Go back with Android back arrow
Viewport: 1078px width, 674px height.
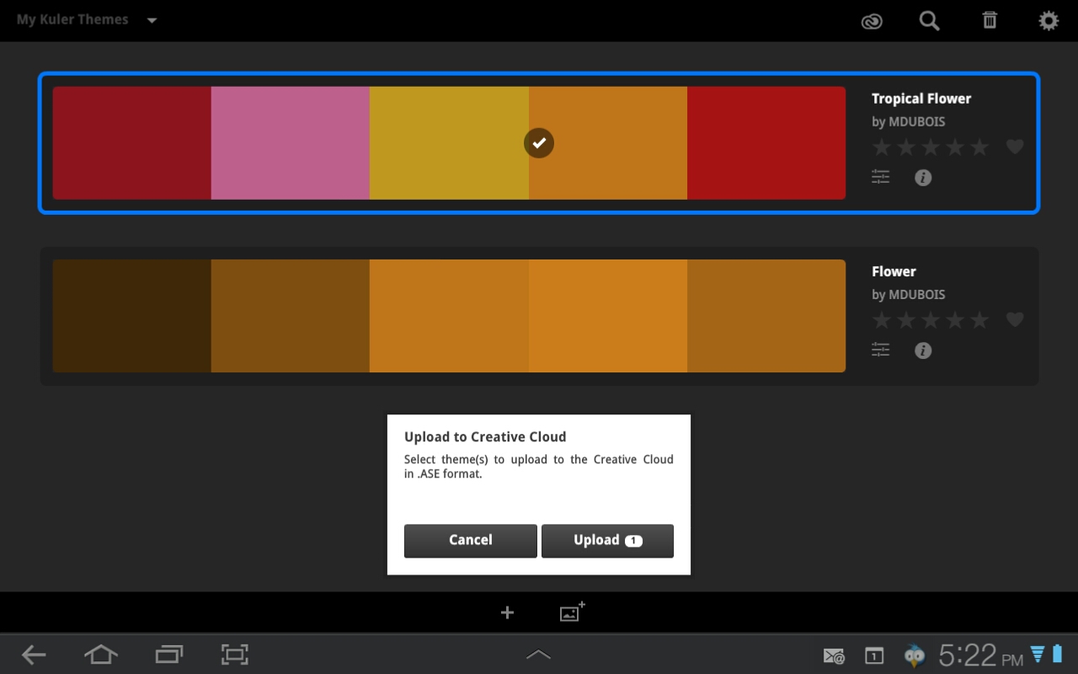(x=34, y=655)
